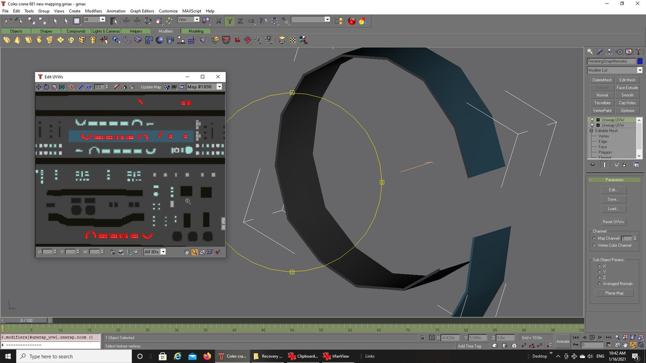Toggle the Y axis constraint button
The width and height of the screenshot is (646, 363).
pos(229,20)
